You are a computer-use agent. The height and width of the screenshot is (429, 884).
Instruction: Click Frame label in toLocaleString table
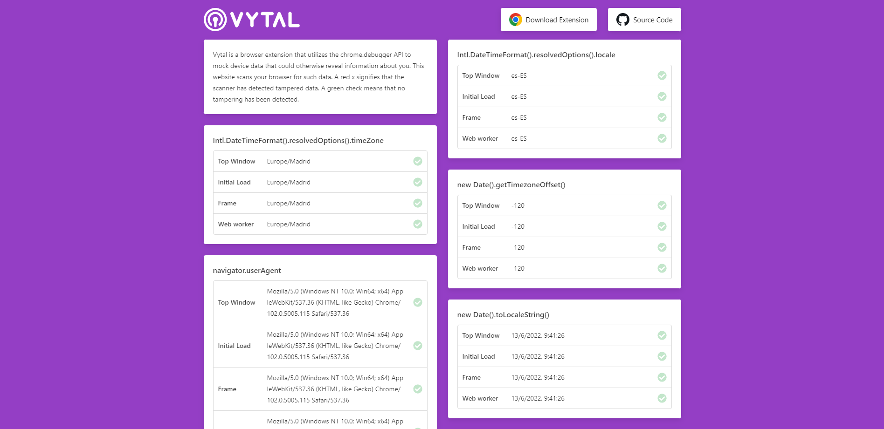coord(471,377)
